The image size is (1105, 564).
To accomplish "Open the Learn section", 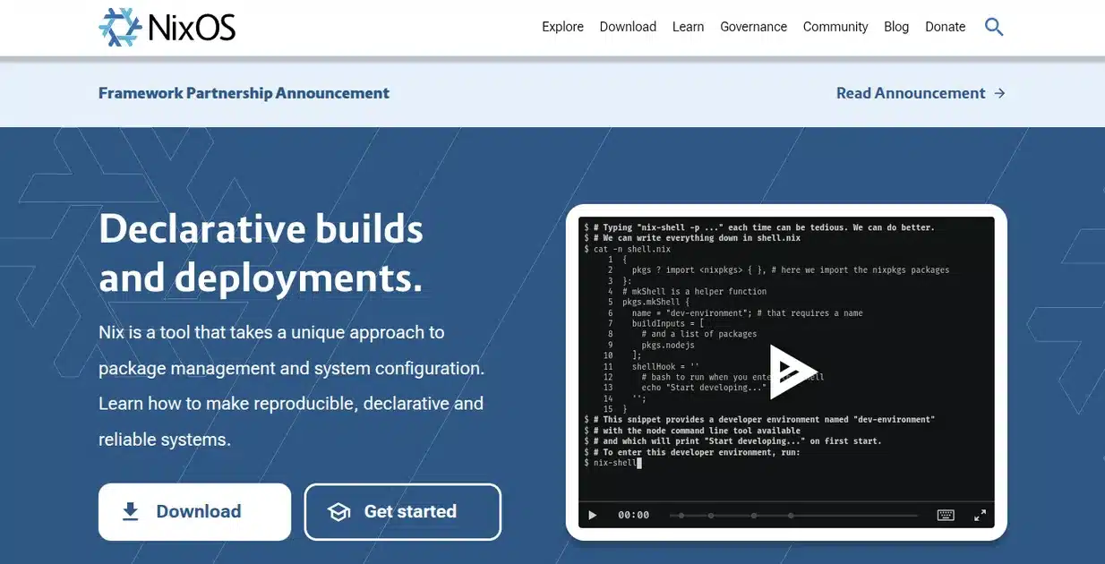I will point(688,27).
